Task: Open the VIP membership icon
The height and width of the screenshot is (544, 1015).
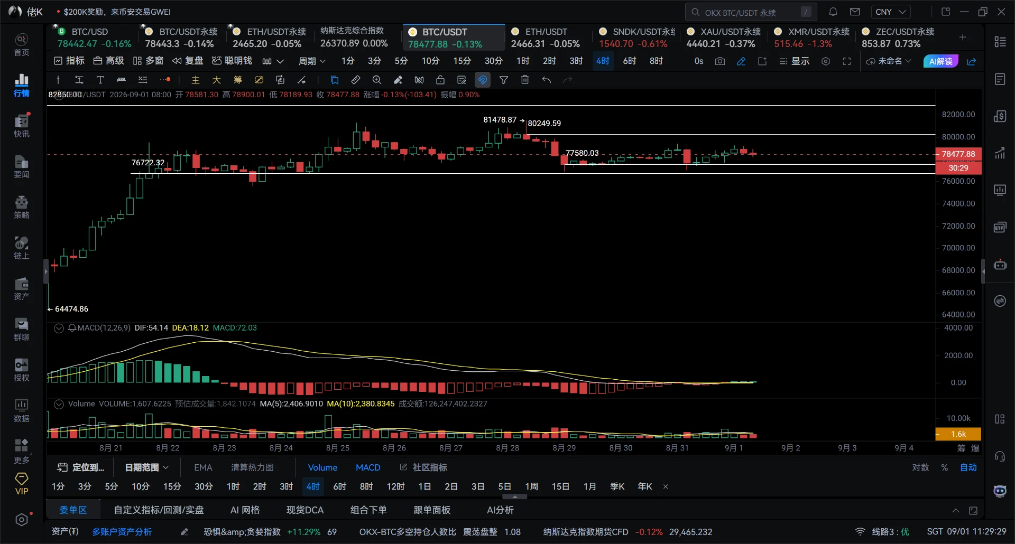Action: click(x=22, y=483)
